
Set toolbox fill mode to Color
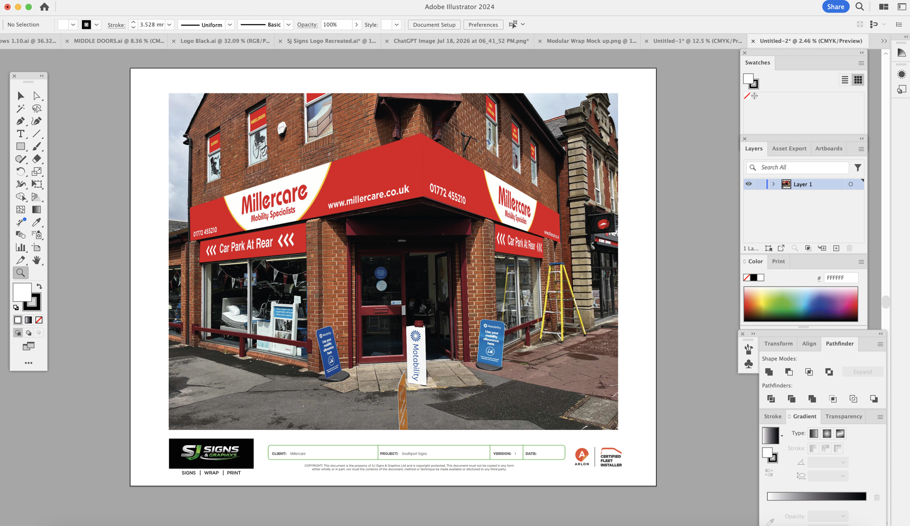pos(18,320)
